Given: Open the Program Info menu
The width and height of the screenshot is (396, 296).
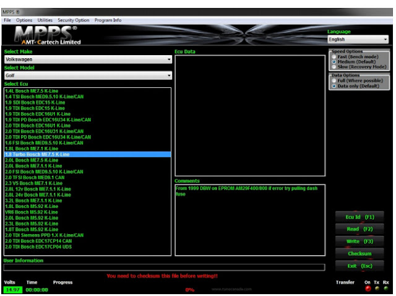Looking at the screenshot, I should [x=108, y=20].
